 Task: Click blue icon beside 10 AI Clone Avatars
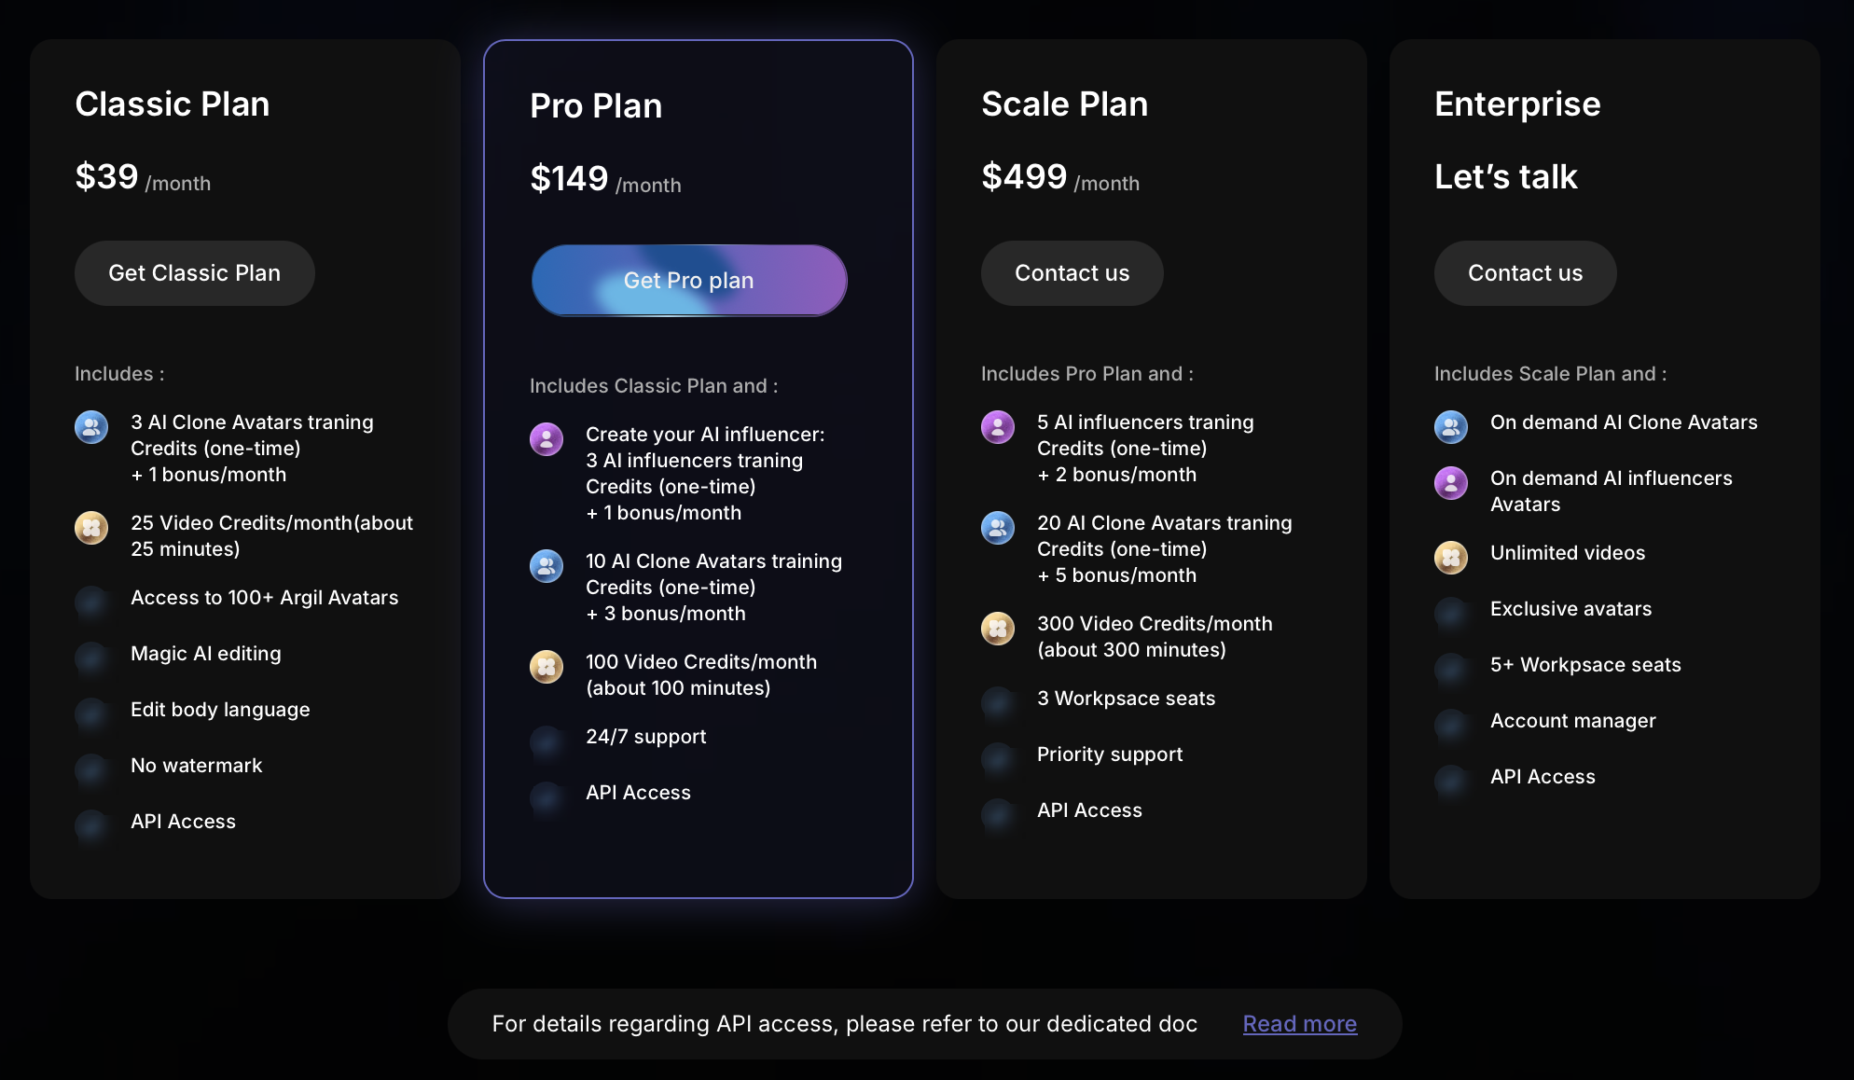[x=547, y=566]
